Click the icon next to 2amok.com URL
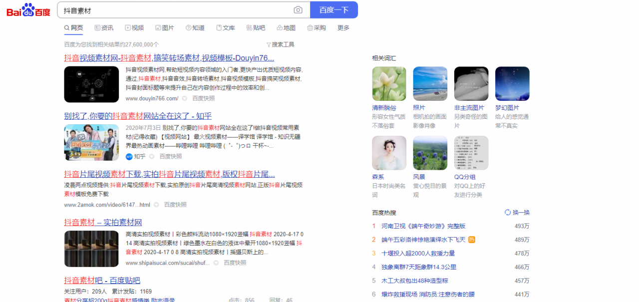This screenshot has height=302, width=639. [x=156, y=205]
